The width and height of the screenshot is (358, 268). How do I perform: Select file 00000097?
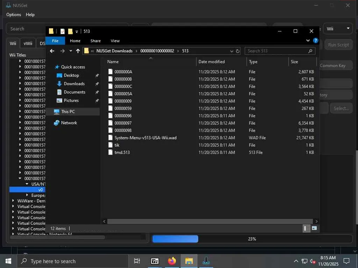tap(123, 123)
